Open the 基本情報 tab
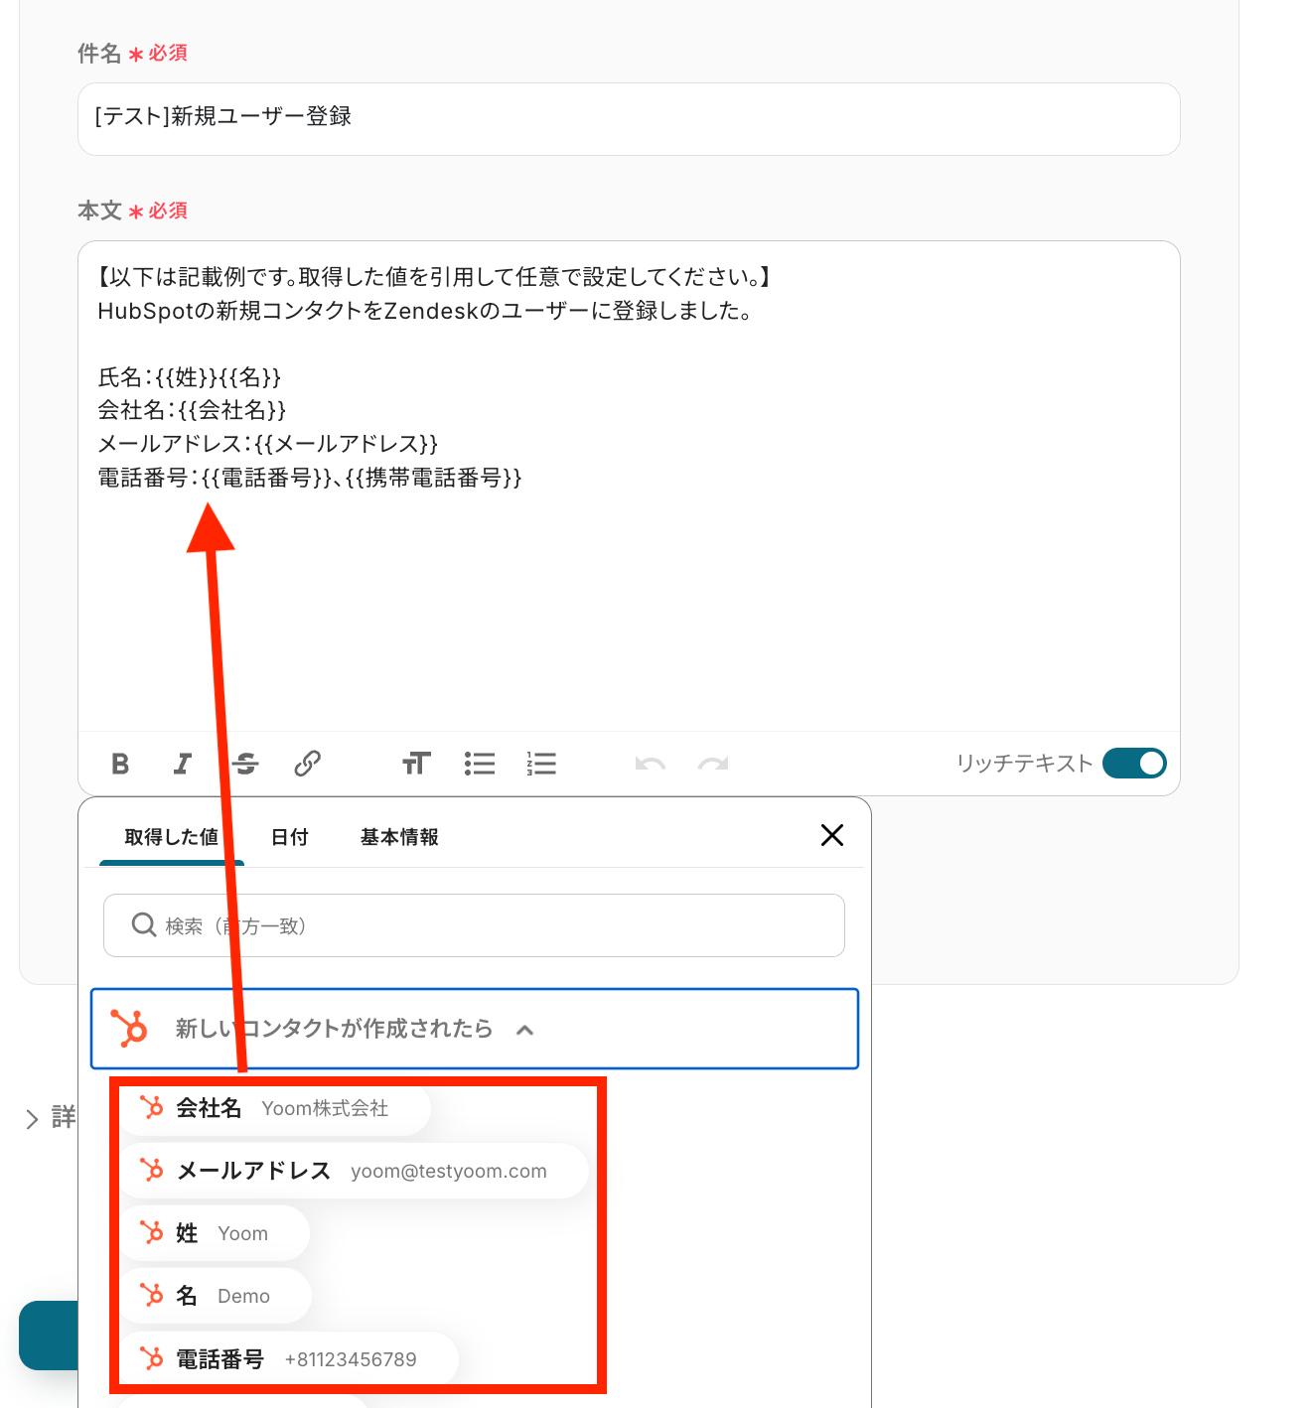 (x=399, y=837)
